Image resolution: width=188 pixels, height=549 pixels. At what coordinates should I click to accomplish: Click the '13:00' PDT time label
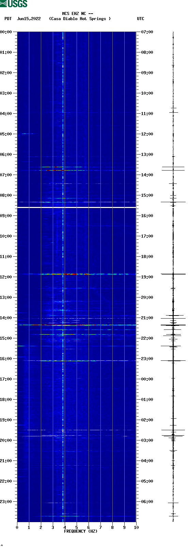point(6,297)
